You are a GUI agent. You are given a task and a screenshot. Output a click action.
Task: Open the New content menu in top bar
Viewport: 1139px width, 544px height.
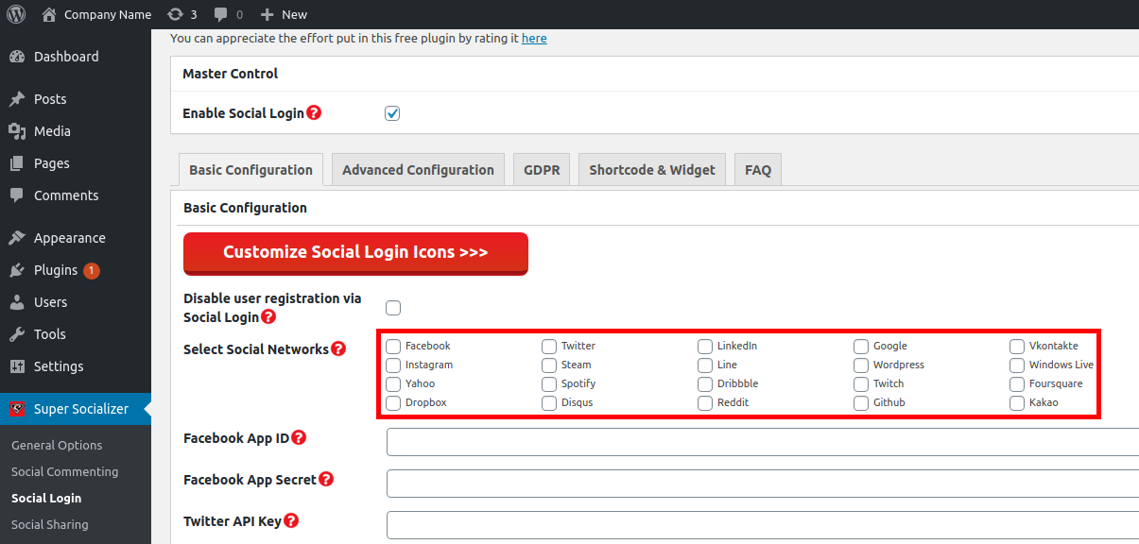coord(284,14)
